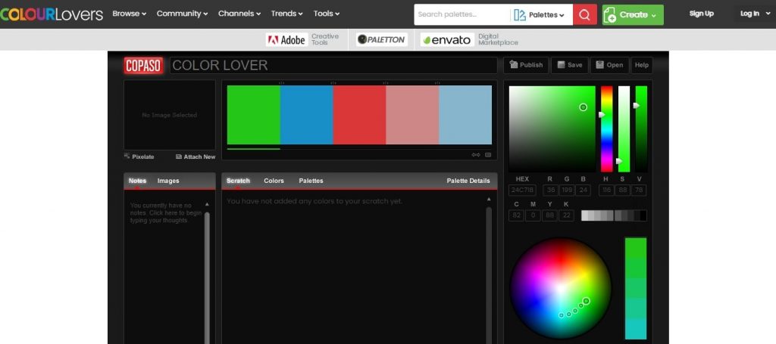
Task: Select the blue palette swatch
Action: (x=306, y=115)
